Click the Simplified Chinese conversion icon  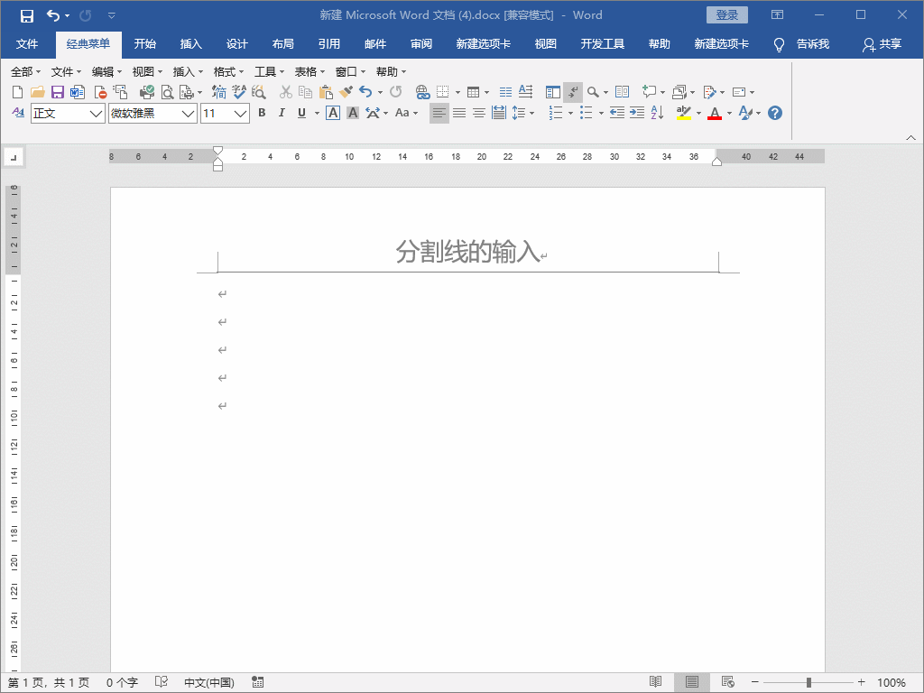pos(219,92)
